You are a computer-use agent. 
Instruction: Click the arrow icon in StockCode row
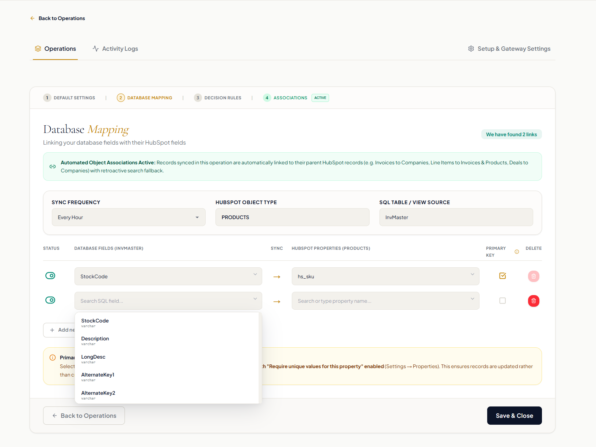click(x=277, y=277)
